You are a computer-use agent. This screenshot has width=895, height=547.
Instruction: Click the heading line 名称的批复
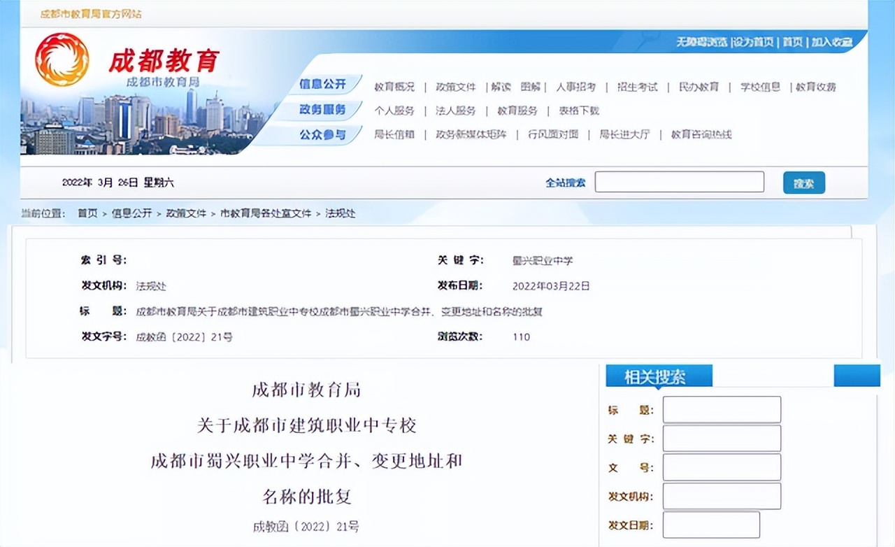coord(307,497)
